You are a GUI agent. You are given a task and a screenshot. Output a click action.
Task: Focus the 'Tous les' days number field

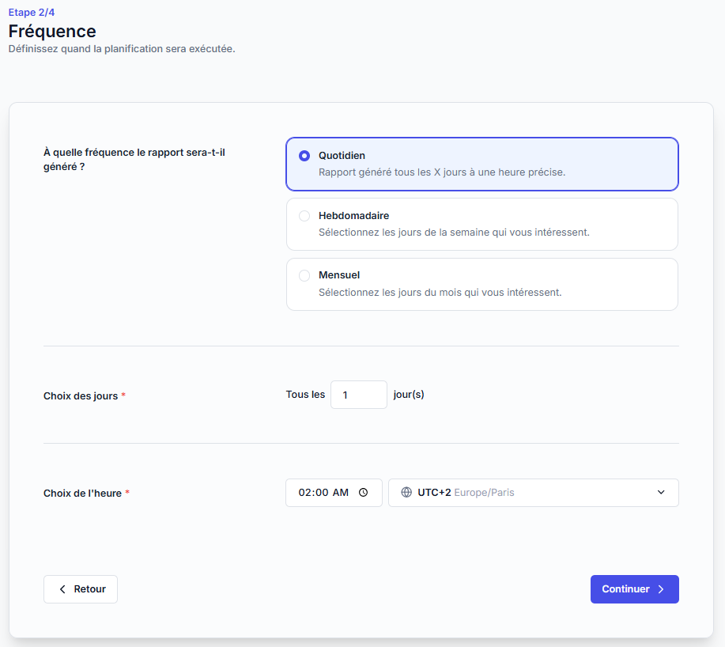pos(358,395)
